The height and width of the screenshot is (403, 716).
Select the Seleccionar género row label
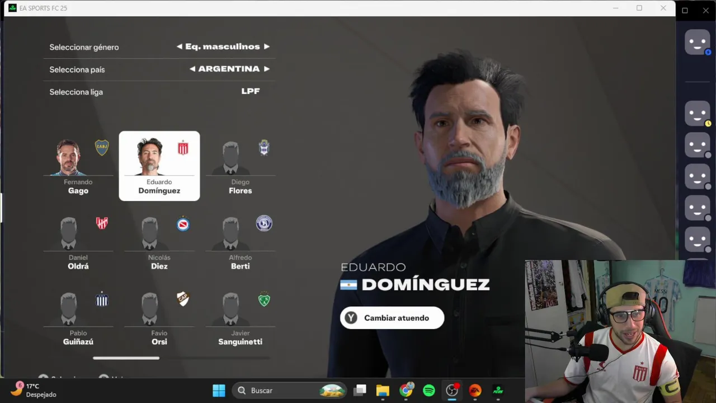point(84,47)
